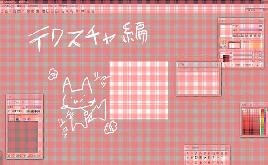The width and height of the screenshot is (268, 165).
Task: Click the マスク button
Action: point(224,44)
